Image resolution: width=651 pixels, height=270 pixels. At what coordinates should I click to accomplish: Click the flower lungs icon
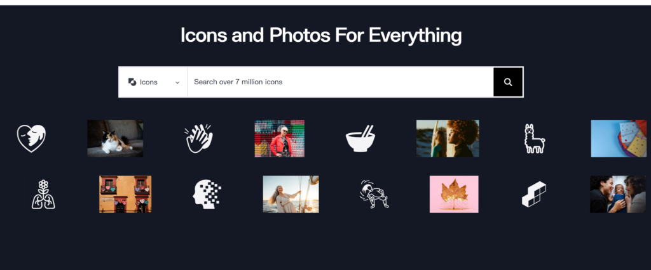[x=43, y=194]
